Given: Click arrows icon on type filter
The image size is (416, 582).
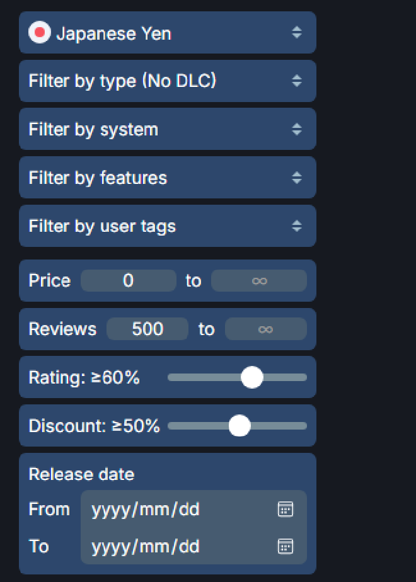Looking at the screenshot, I should pyautogui.click(x=297, y=81).
